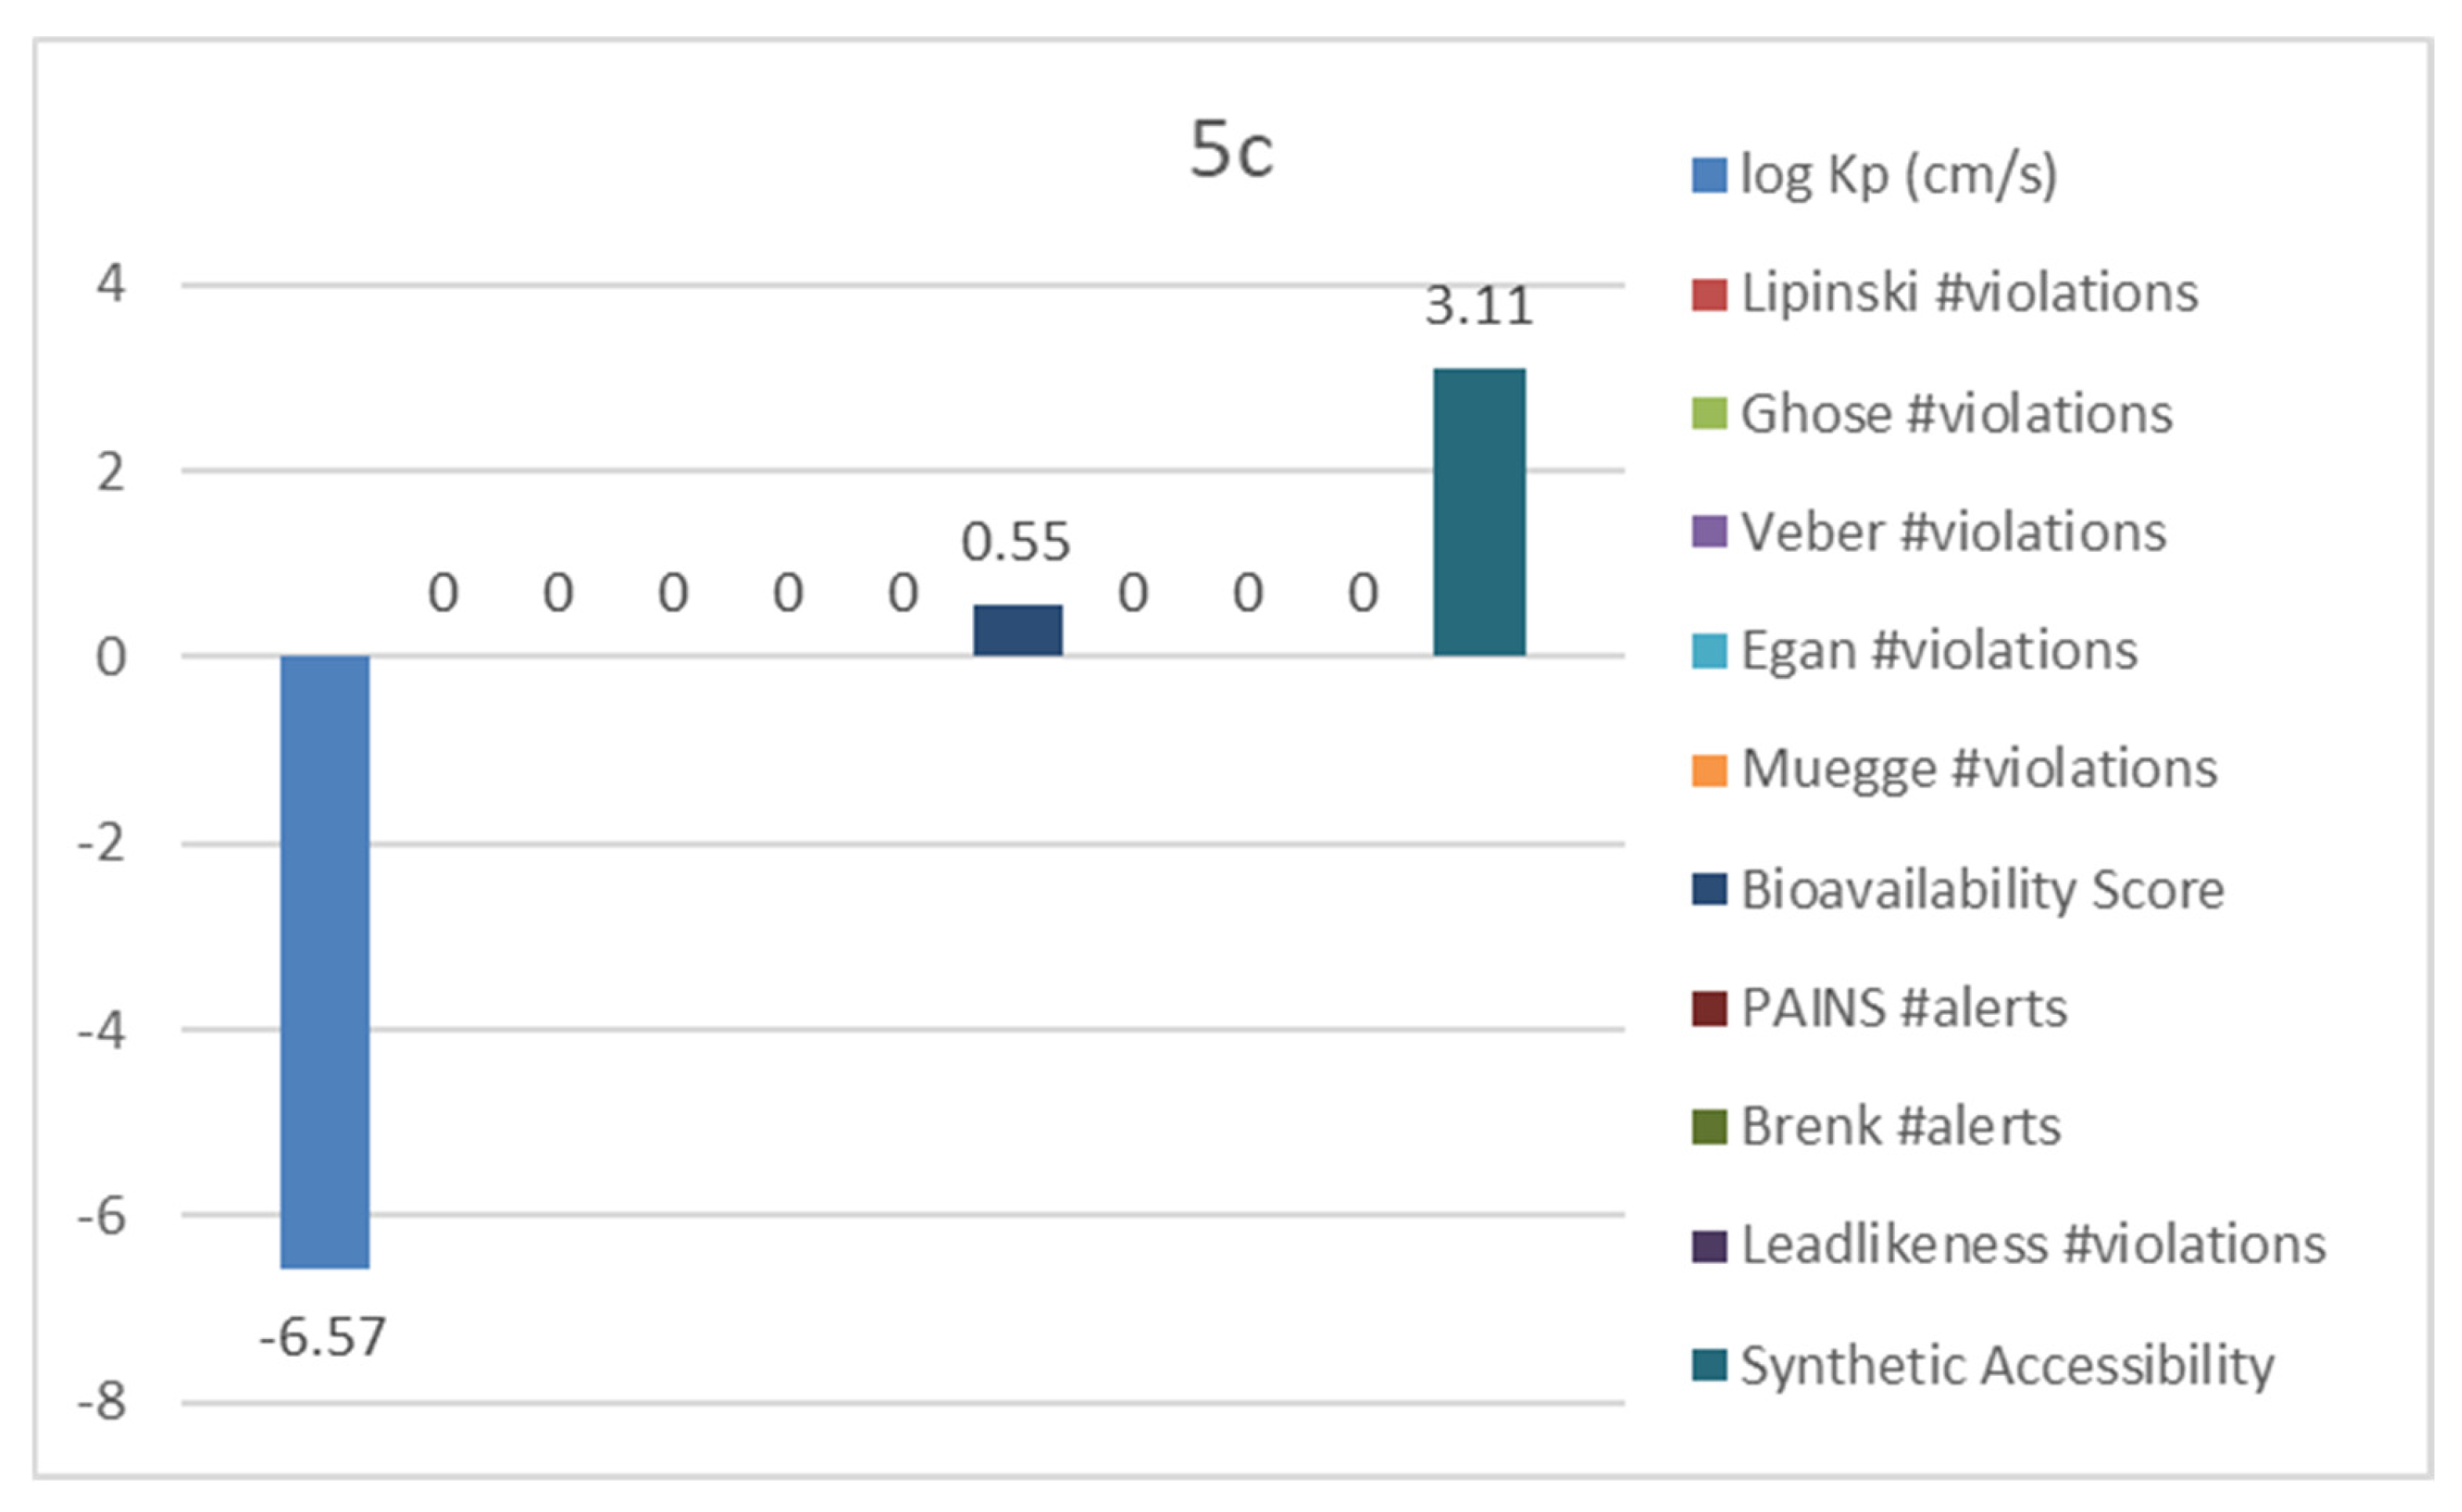
Task: Click the Leadlikeness #violations legend text
Action: pyautogui.click(x=2033, y=1246)
